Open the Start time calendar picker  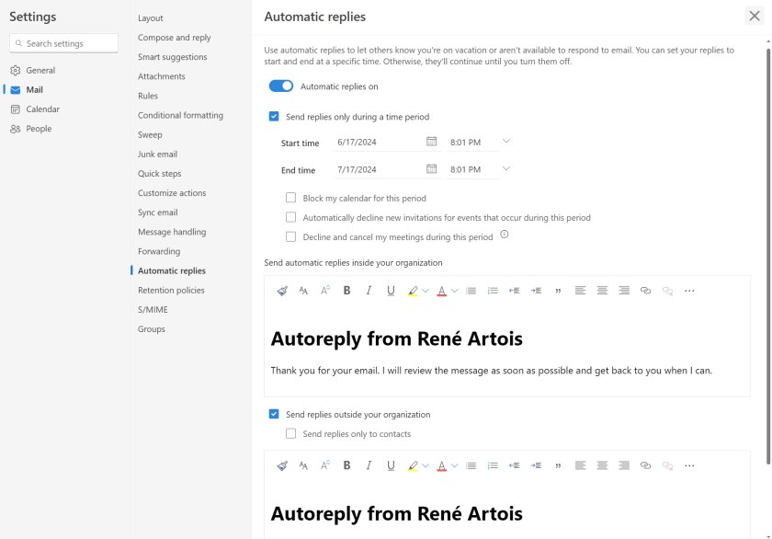pyautogui.click(x=431, y=142)
